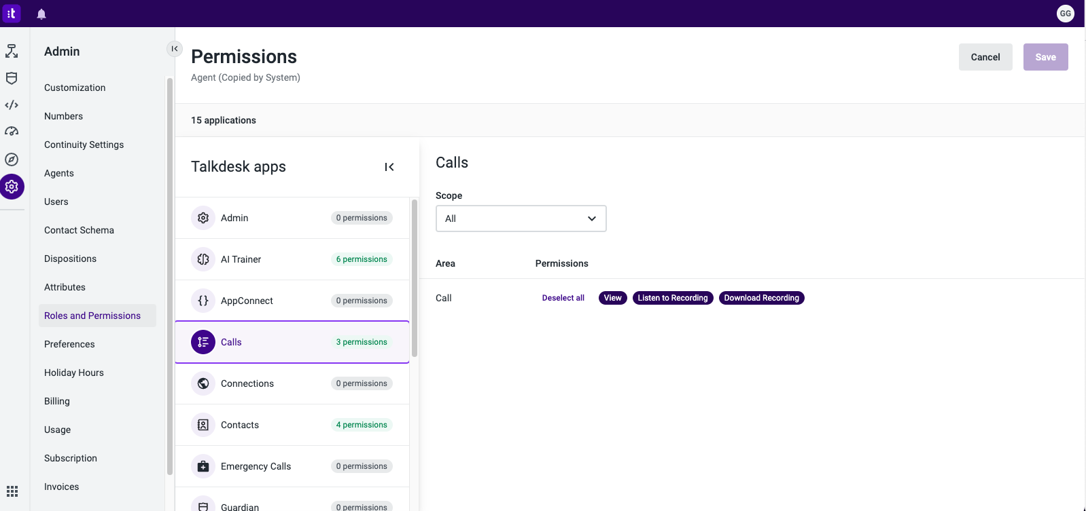This screenshot has height=511, width=1086.
Task: Click the Save button
Action: click(x=1045, y=57)
